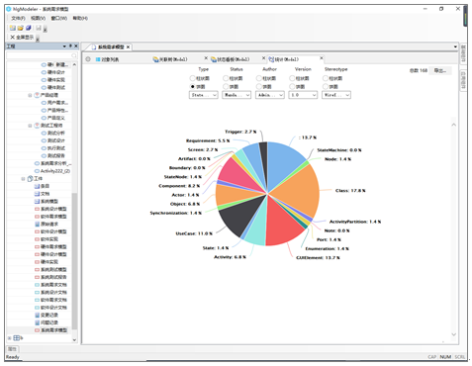
Task: Click the icon beside 原始请求 tree item
Action: 37,224
